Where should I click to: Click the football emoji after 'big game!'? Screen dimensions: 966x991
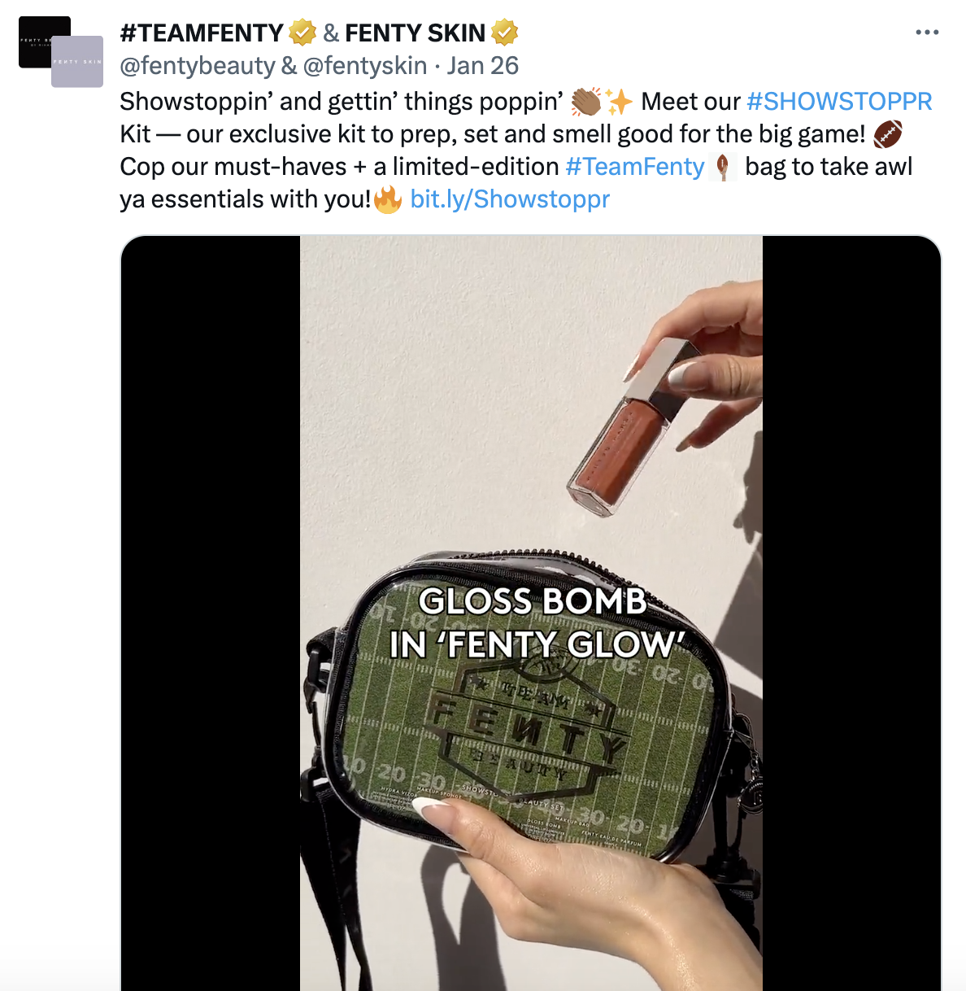[x=888, y=134]
